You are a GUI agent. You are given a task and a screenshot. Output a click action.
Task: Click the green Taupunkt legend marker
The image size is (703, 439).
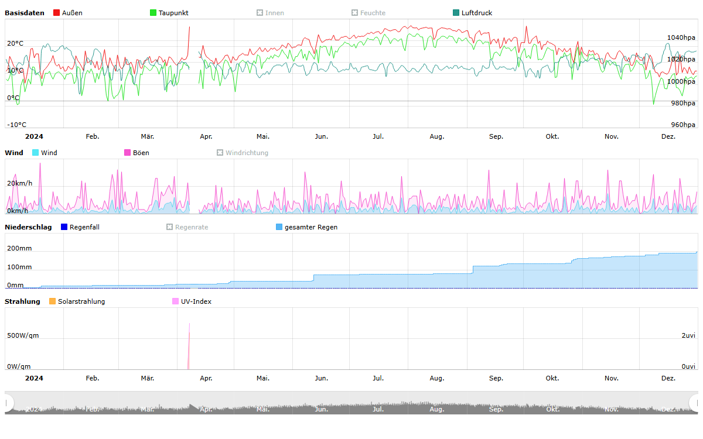click(x=153, y=13)
